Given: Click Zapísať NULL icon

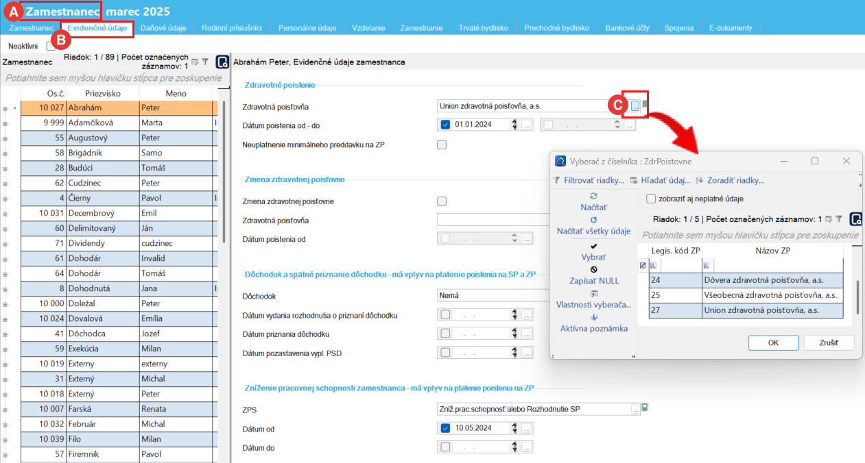Looking at the screenshot, I should coord(593,269).
